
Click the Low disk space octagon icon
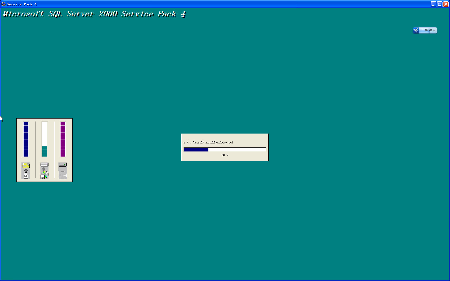pyautogui.click(x=63, y=175)
